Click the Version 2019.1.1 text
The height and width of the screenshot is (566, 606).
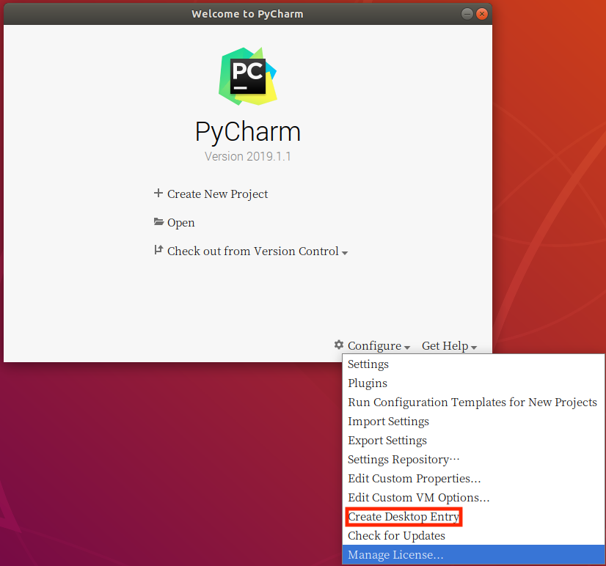248,156
